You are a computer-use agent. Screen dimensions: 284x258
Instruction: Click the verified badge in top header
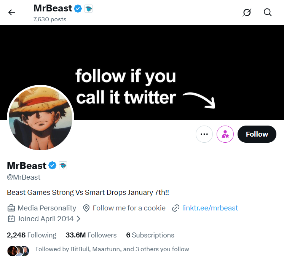tap(78, 8)
